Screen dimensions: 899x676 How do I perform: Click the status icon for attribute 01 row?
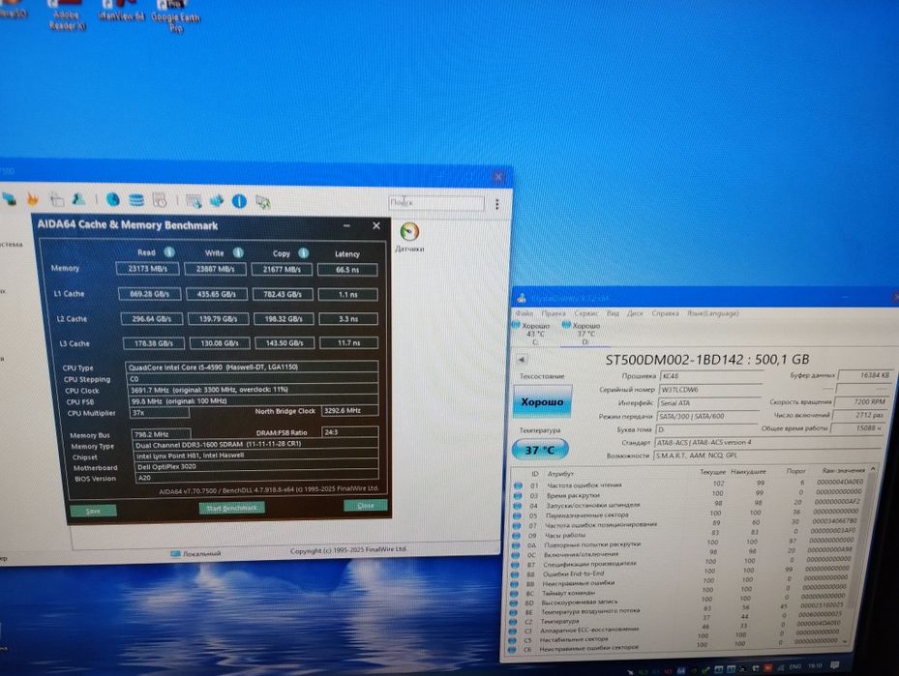pos(518,485)
